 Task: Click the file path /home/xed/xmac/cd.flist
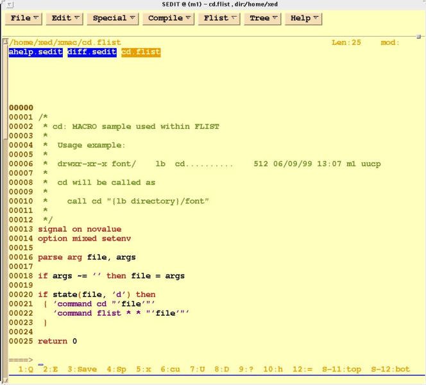pyautogui.click(x=65, y=42)
